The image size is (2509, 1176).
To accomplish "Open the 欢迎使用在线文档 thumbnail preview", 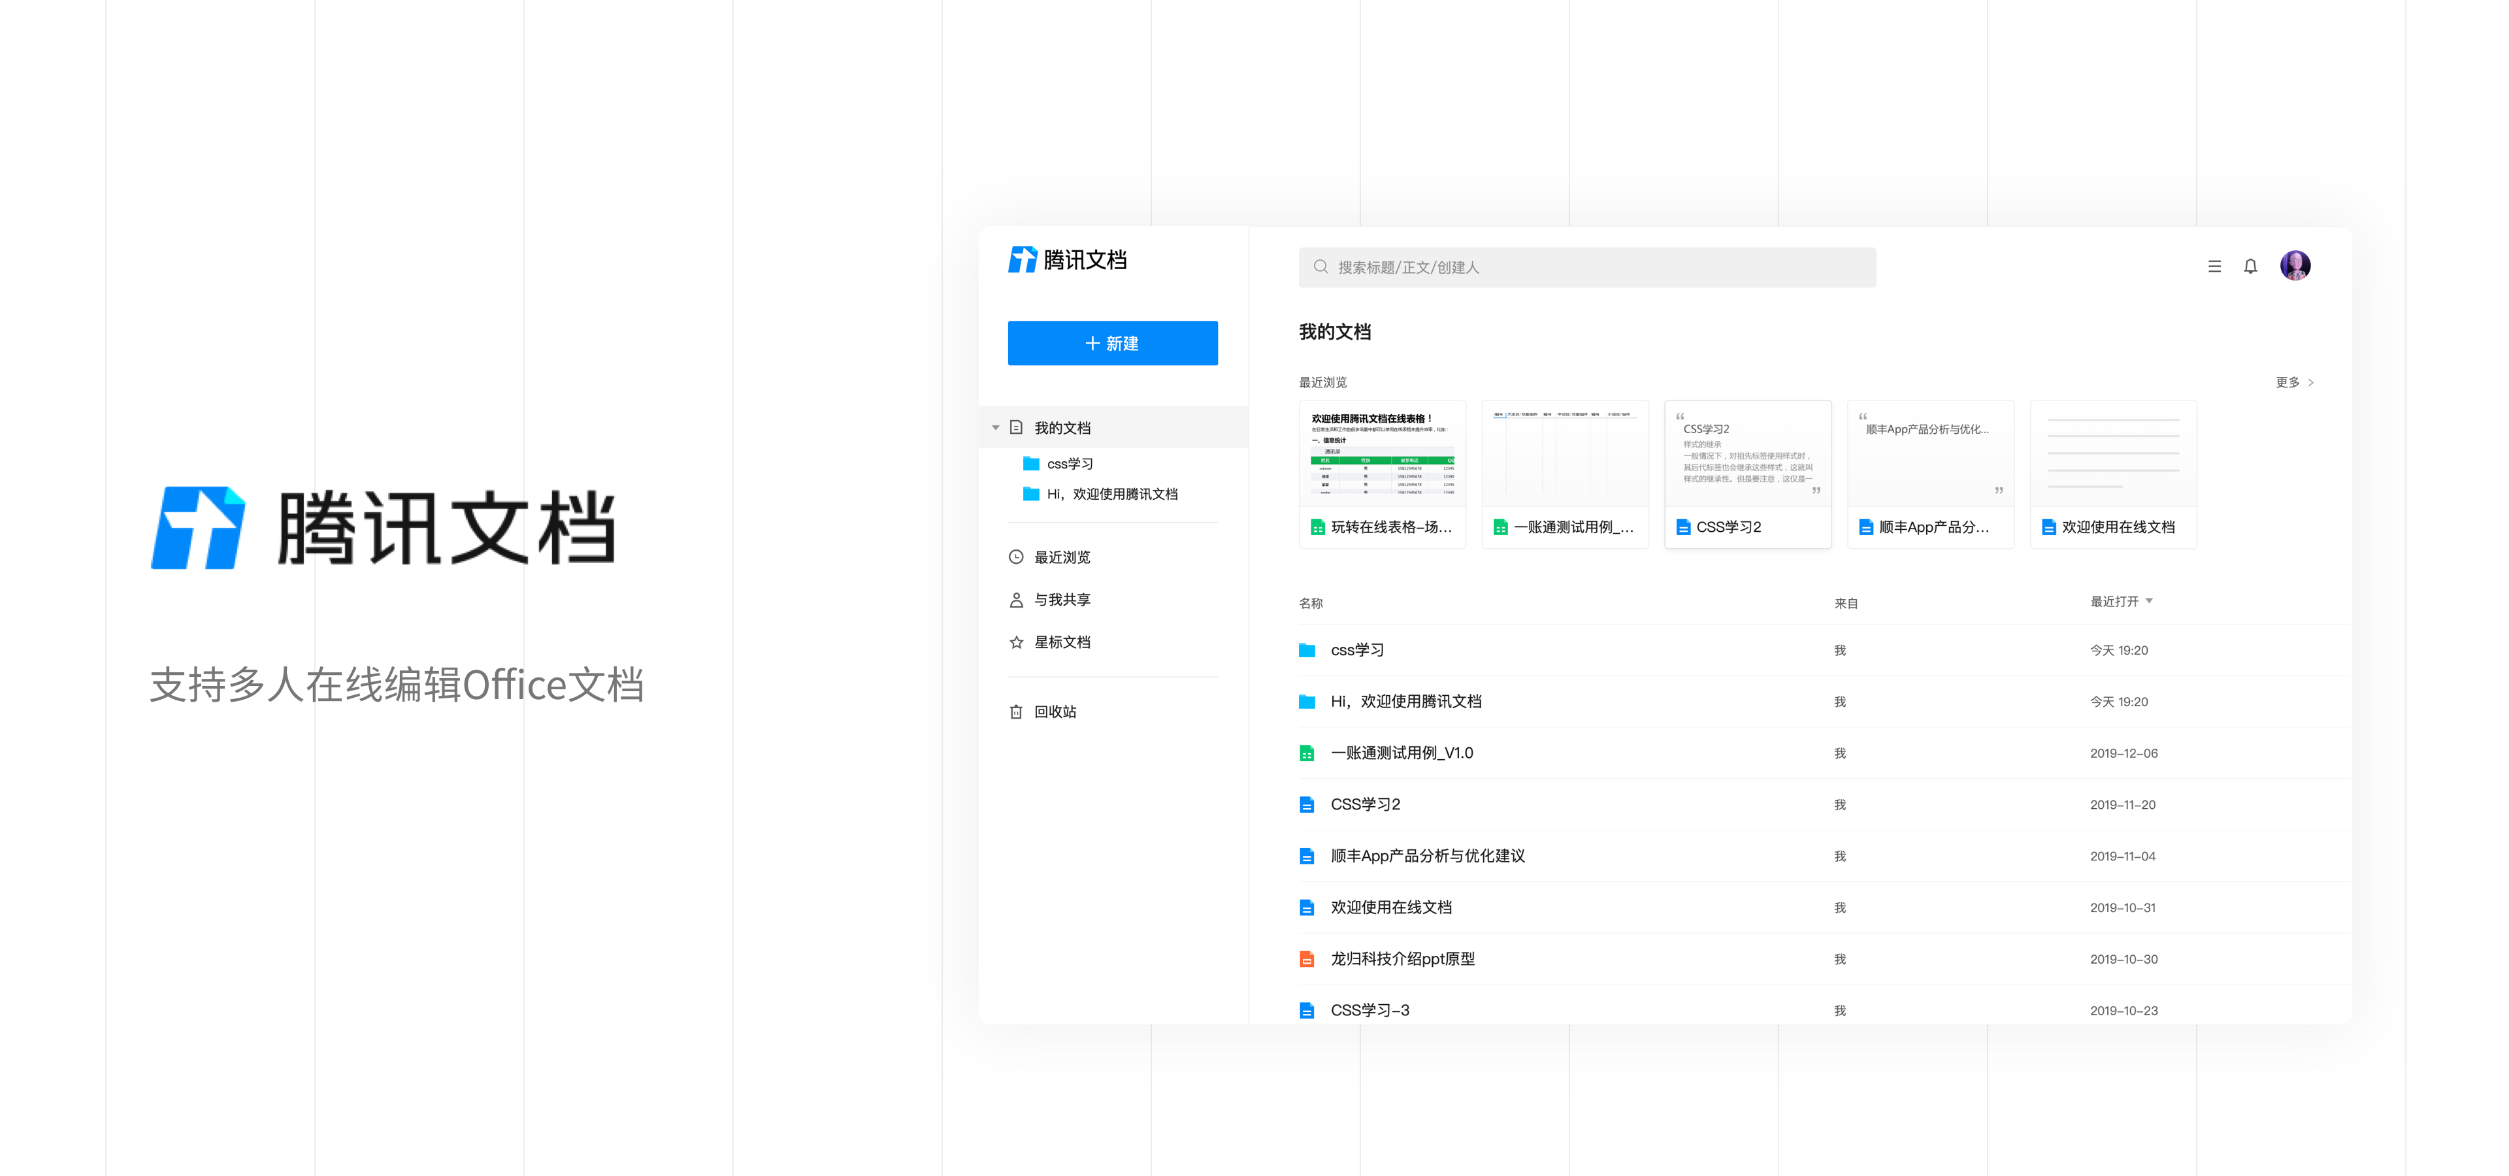I will pyautogui.click(x=2114, y=453).
